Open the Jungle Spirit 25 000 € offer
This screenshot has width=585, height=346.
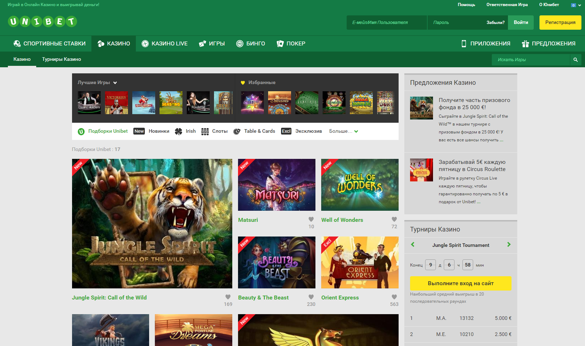click(x=474, y=104)
